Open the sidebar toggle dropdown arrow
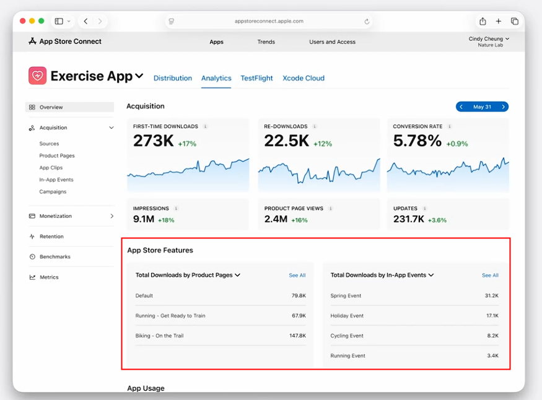This screenshot has width=542, height=400. tap(69, 21)
